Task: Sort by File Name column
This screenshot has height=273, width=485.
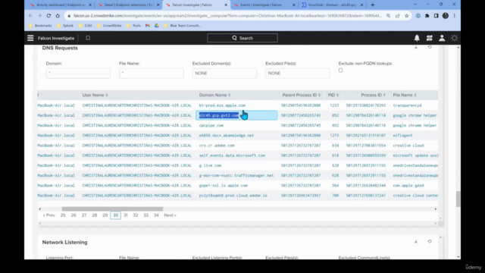Action: (405, 95)
